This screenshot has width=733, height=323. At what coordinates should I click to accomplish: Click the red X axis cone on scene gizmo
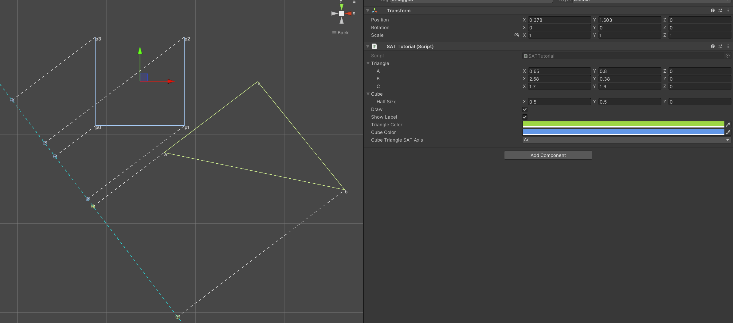coord(349,13)
